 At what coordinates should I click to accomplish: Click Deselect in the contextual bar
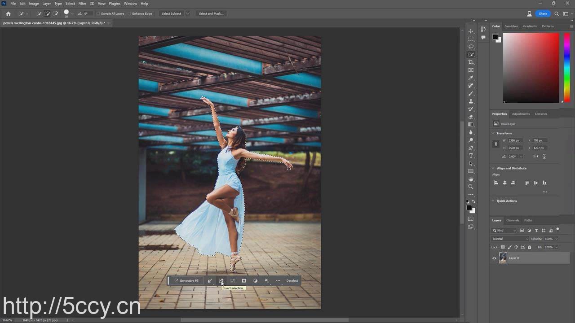(292, 281)
